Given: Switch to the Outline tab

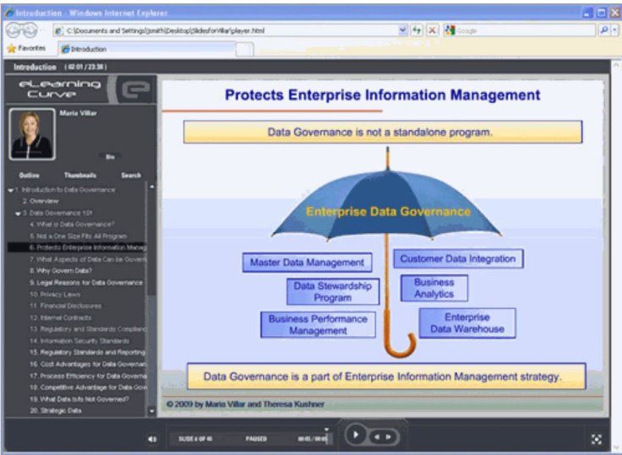Looking at the screenshot, I should (x=29, y=176).
